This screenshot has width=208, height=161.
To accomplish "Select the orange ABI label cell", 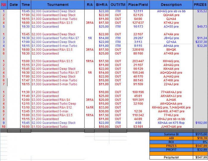I will click(x=171, y=138).
